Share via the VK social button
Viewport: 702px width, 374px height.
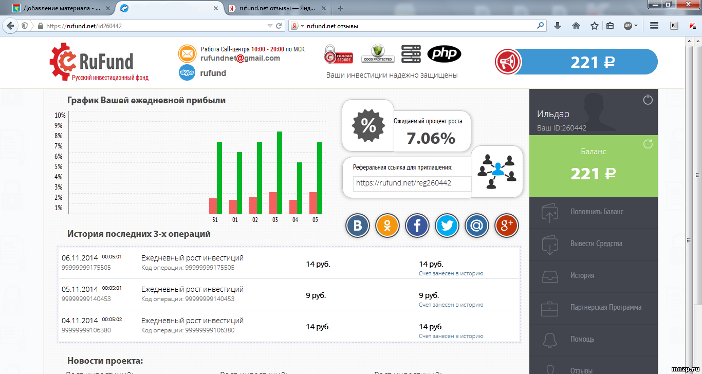[x=359, y=226]
